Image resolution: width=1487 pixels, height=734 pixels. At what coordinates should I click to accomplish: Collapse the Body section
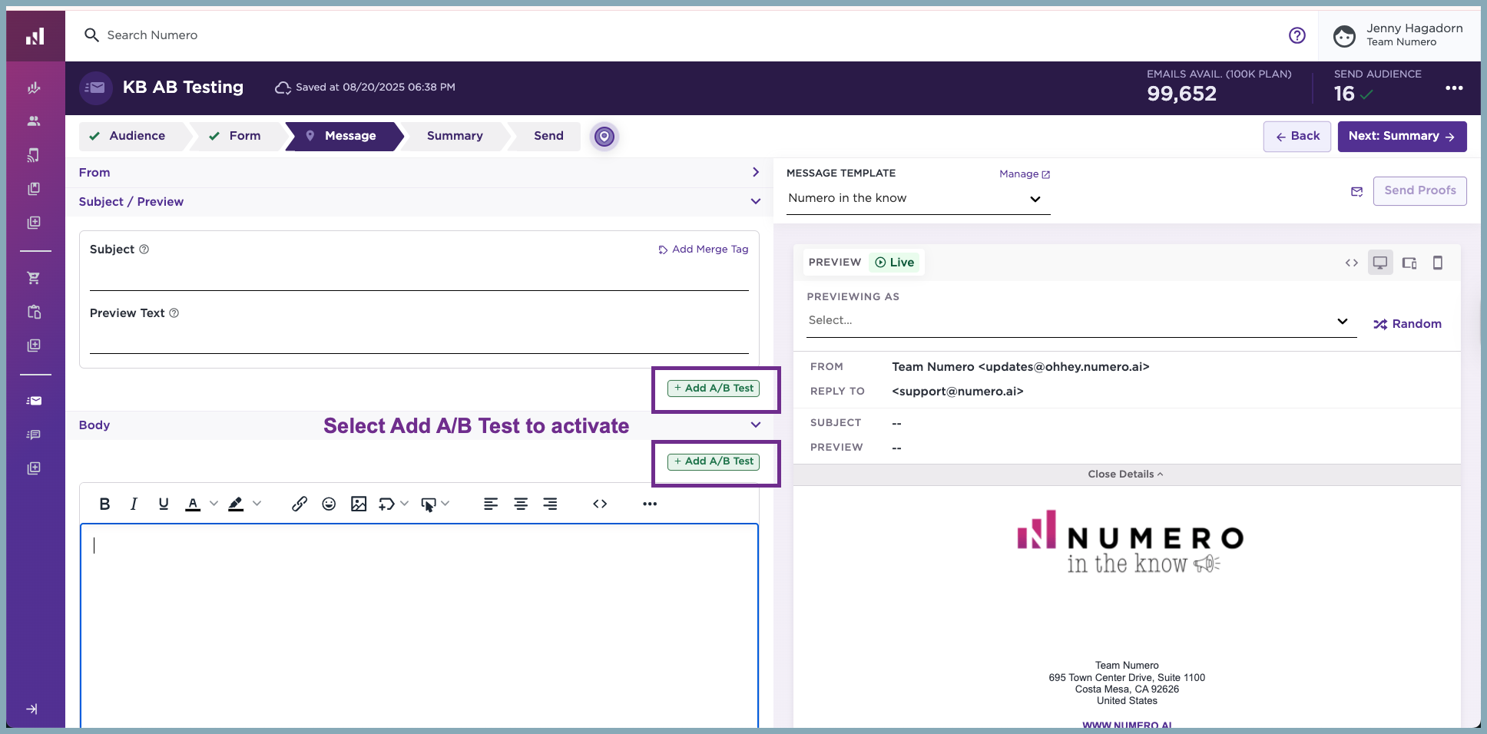pos(756,425)
